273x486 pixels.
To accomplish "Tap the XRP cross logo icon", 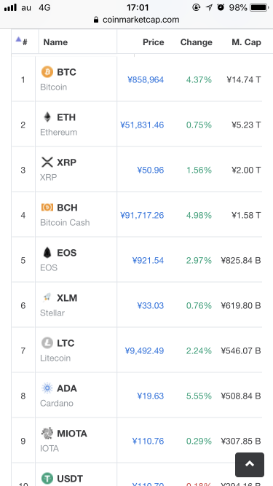I will pyautogui.click(x=47, y=162).
